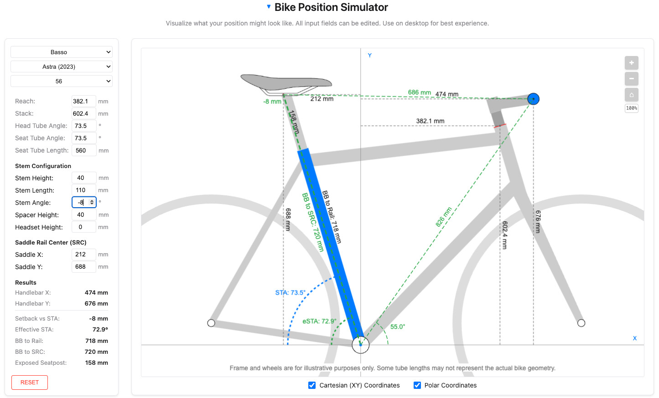Open the Basso brand dropdown

(62, 52)
